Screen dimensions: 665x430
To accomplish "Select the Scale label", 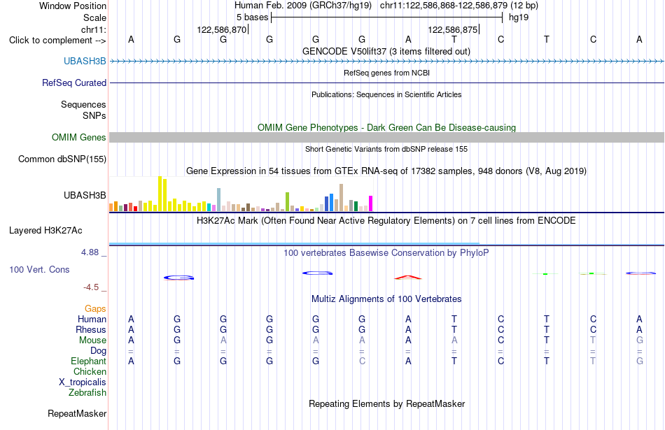I will [95, 17].
